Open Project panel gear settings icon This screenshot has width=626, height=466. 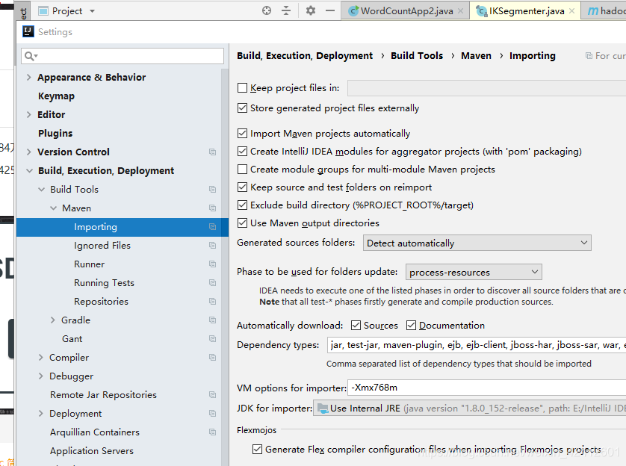tap(311, 10)
